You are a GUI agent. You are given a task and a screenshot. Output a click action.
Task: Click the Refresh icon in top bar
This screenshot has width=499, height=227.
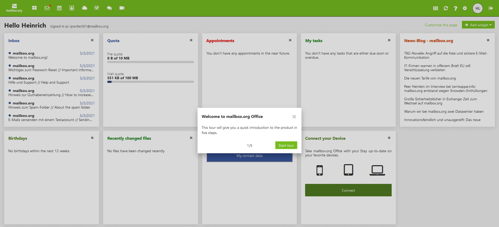[446, 8]
